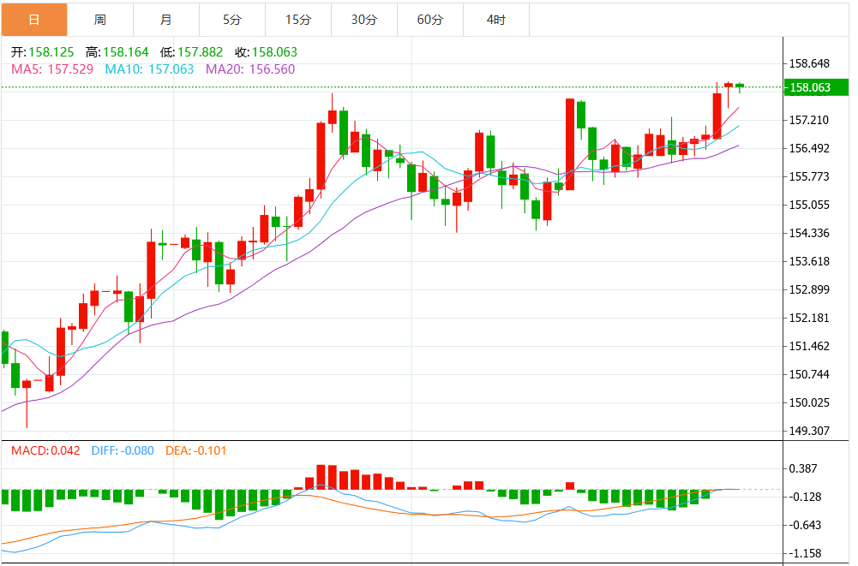
Task: Show the 30分 chart tab
Action: [x=363, y=20]
